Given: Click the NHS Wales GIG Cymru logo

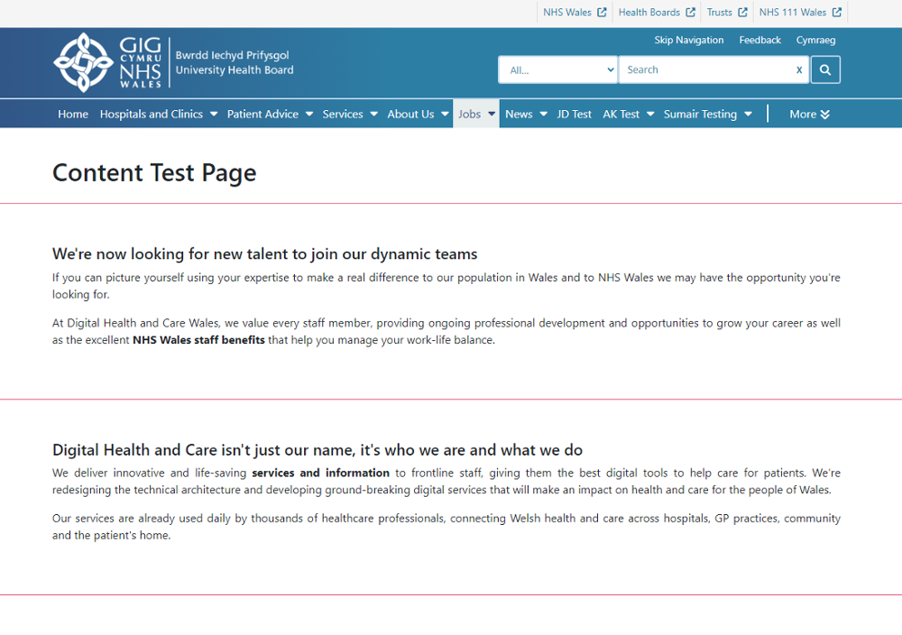Looking at the screenshot, I should point(107,62).
